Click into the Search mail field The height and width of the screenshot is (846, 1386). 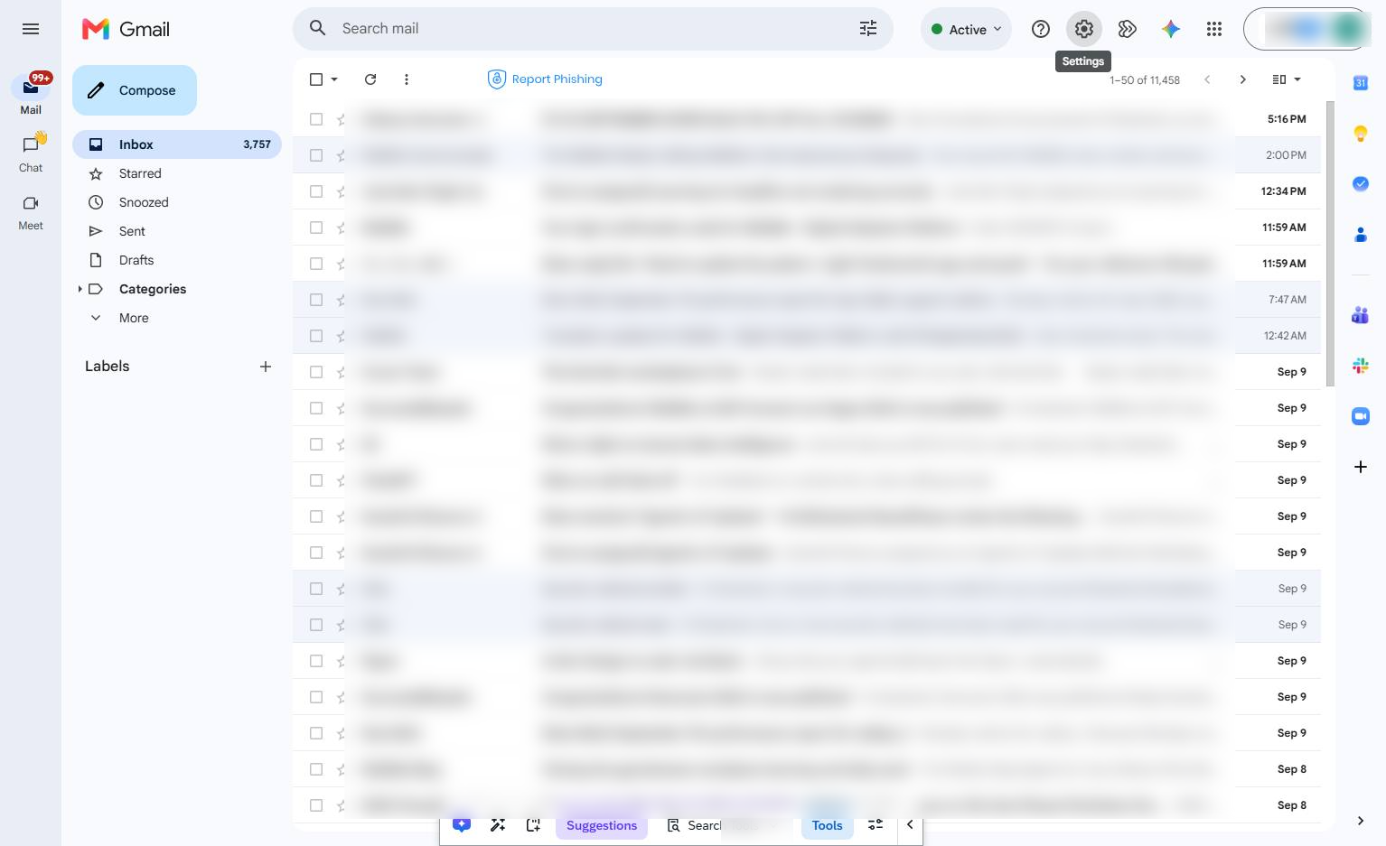(x=592, y=29)
